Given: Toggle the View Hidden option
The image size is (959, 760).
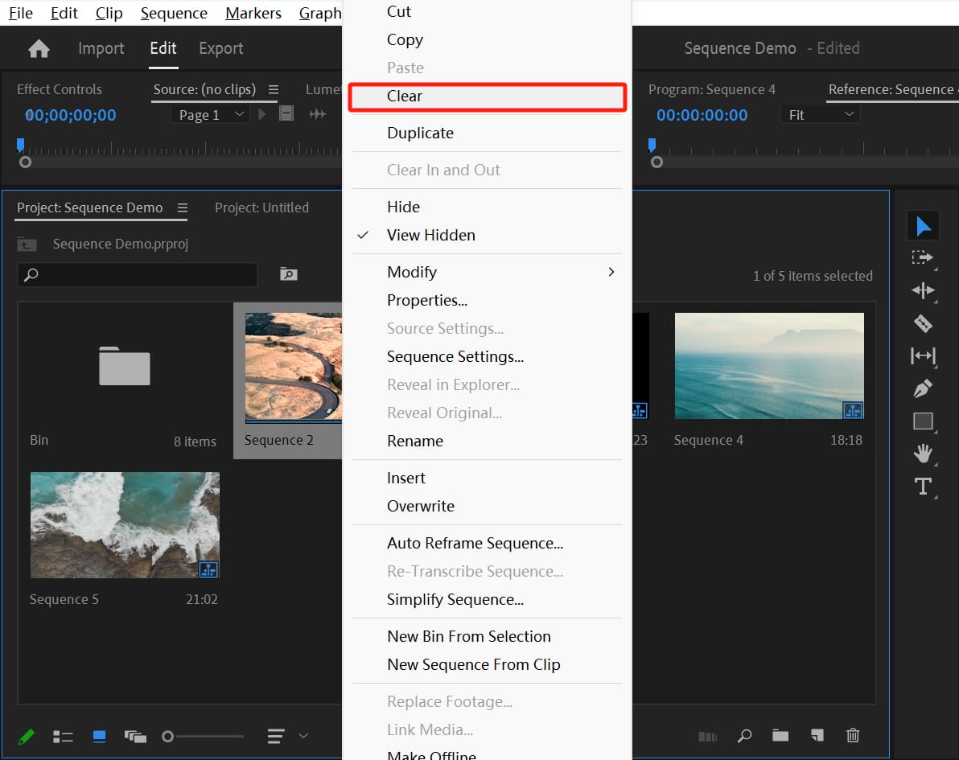Looking at the screenshot, I should [430, 235].
